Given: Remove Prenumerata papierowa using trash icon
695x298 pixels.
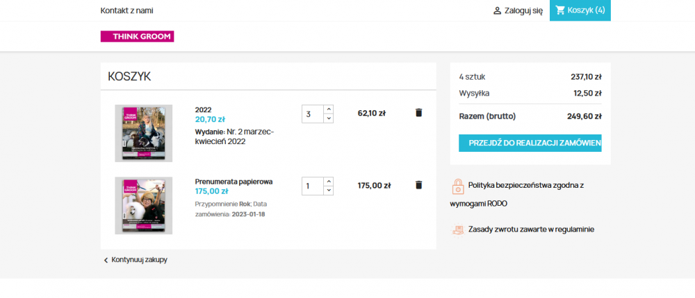Looking at the screenshot, I should coord(418,185).
